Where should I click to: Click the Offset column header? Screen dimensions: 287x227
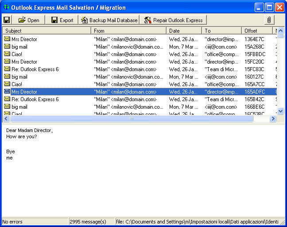point(257,30)
